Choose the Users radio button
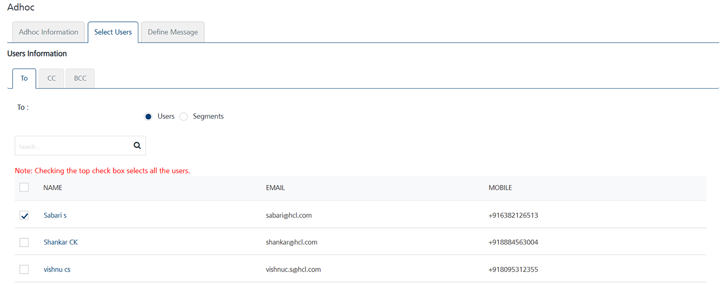This screenshot has width=724, height=285. (x=148, y=117)
